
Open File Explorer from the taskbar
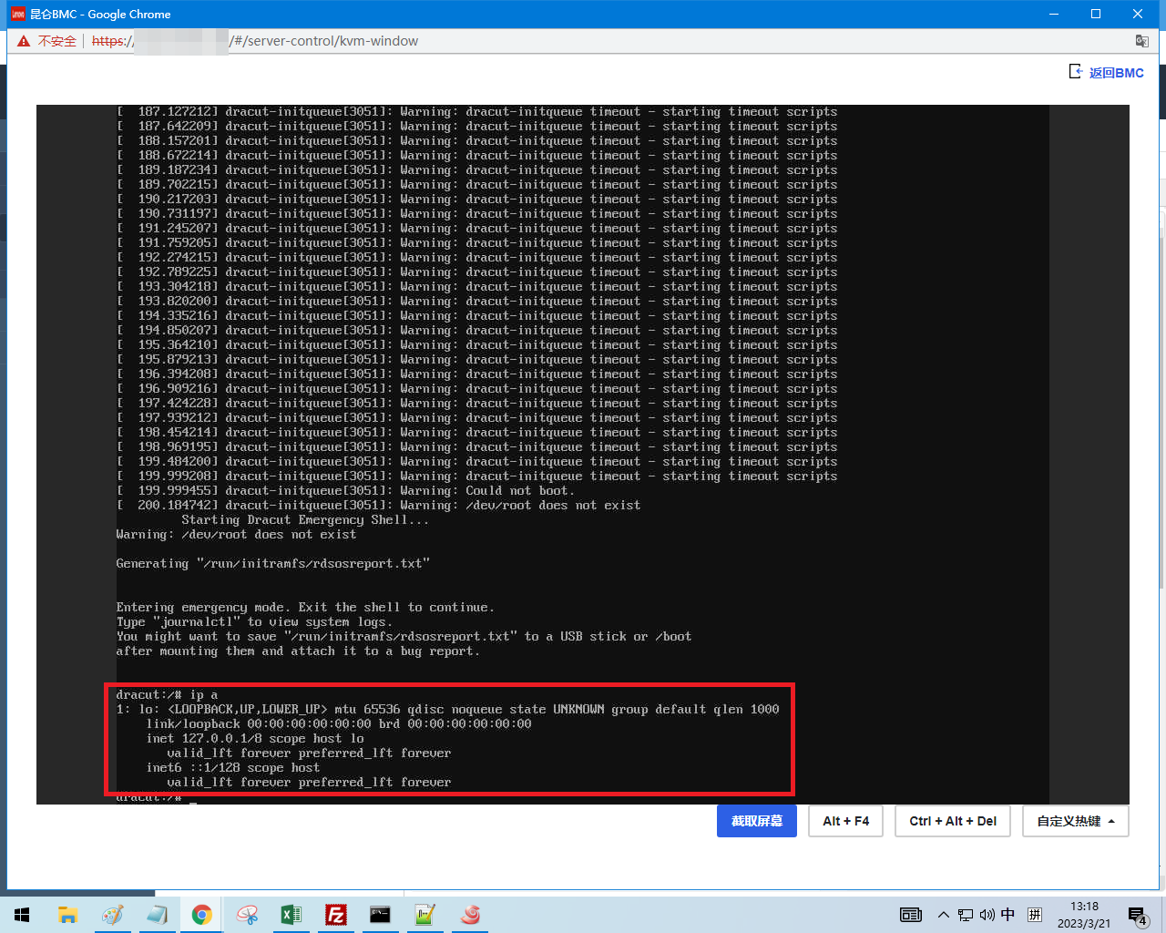[67, 915]
